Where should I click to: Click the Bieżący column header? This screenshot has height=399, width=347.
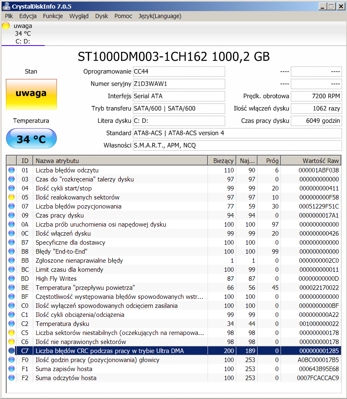point(222,161)
